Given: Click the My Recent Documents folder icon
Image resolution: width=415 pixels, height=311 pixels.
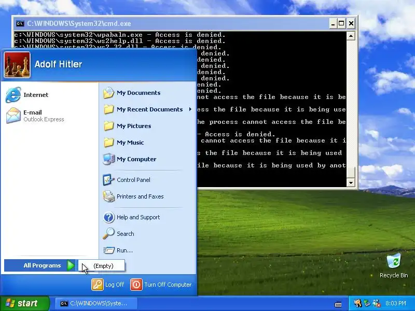Looking at the screenshot, I should tap(109, 109).
